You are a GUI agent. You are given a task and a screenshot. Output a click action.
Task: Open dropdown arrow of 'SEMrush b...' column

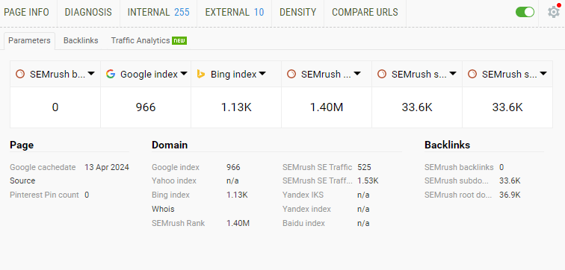click(91, 74)
